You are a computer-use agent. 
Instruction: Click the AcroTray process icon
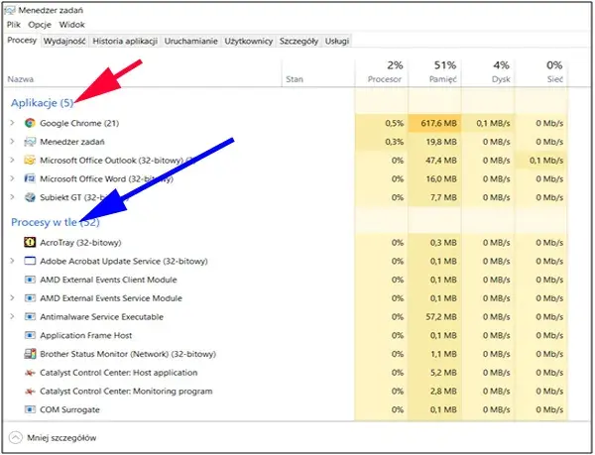coord(30,243)
